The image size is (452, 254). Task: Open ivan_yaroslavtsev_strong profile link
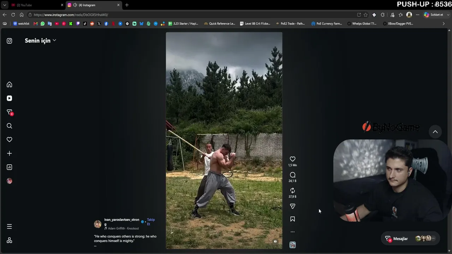(x=122, y=222)
